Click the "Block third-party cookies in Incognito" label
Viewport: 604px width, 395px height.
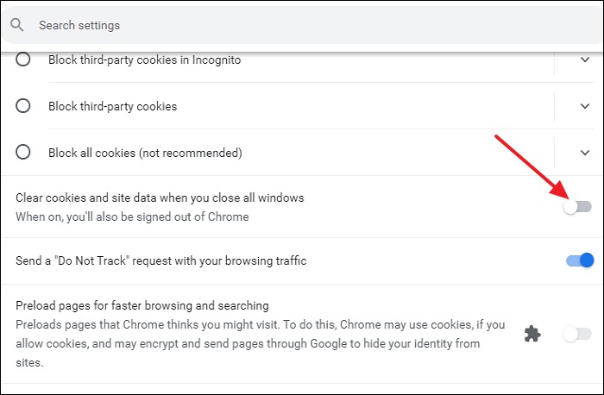click(144, 60)
